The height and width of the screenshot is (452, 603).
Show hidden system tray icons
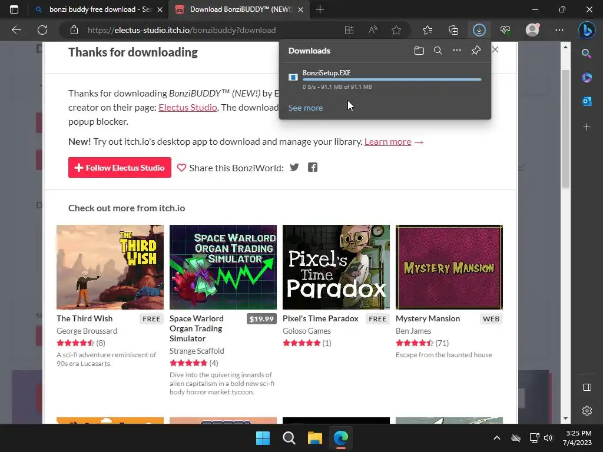click(497, 438)
